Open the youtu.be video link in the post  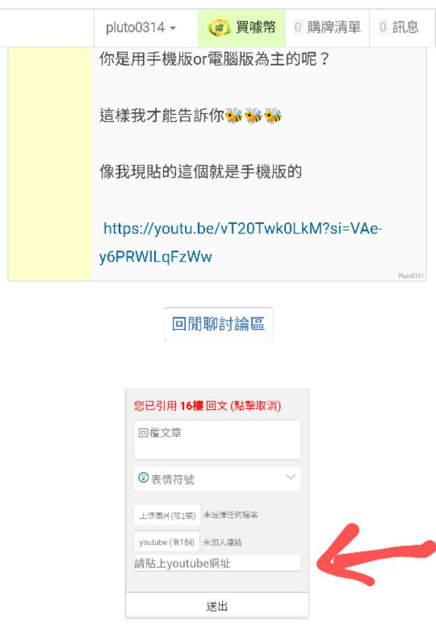(240, 242)
